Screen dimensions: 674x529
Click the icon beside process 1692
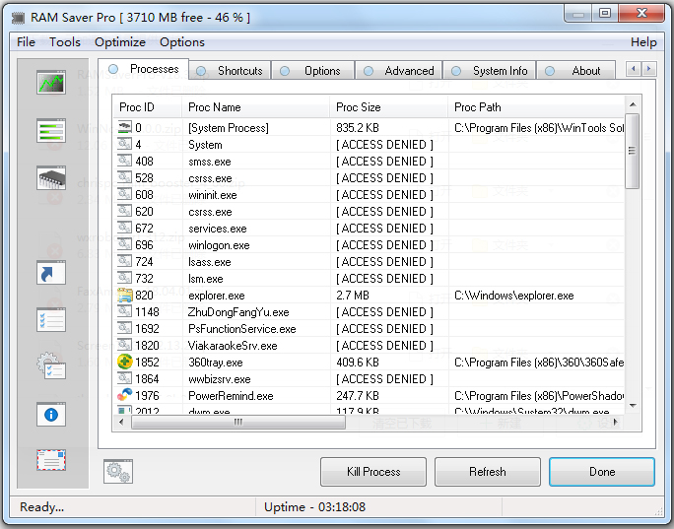click(x=125, y=328)
